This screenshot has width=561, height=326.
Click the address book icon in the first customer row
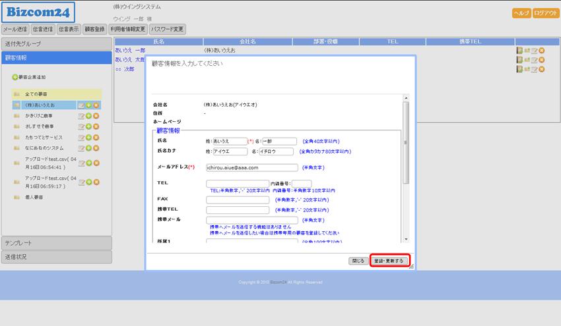(520, 51)
